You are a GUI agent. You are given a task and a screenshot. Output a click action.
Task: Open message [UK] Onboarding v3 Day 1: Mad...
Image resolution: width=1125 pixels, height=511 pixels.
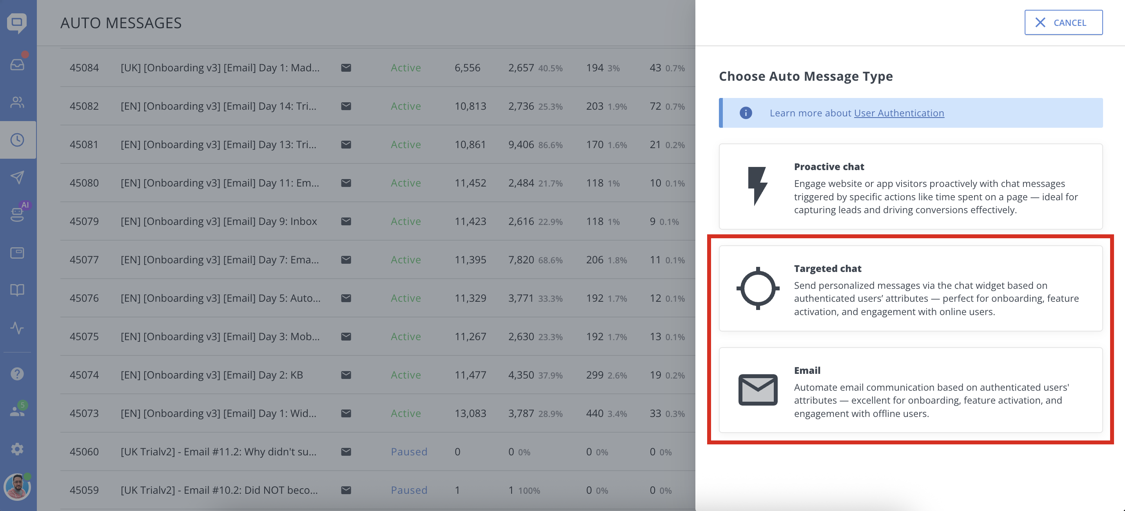coord(220,68)
